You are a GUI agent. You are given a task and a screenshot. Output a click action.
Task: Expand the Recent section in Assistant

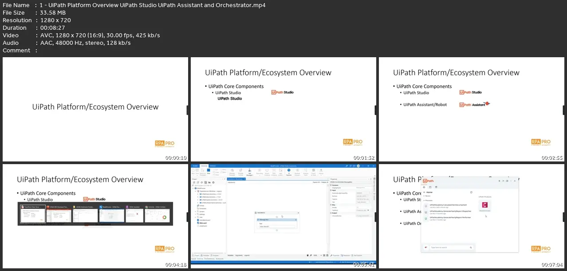tap(424, 196)
